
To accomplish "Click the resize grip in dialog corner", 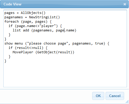I will (x=127, y=102).
